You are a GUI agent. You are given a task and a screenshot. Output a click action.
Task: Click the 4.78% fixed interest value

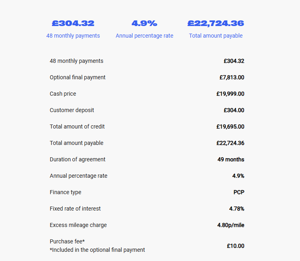point(236,209)
